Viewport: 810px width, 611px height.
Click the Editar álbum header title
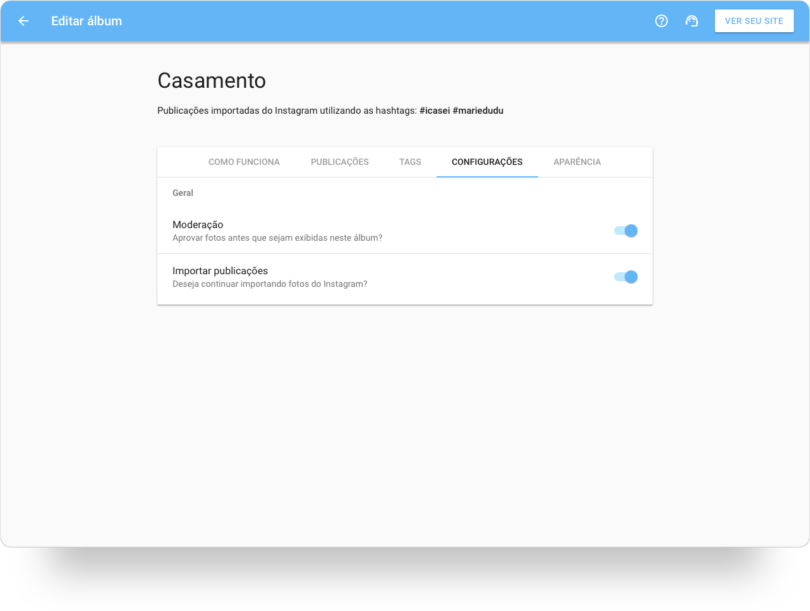[x=87, y=21]
